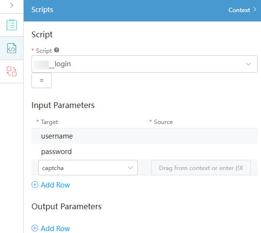Open the basic information clipboard icon
Viewport: 261px width, 233px height.
[12, 25]
